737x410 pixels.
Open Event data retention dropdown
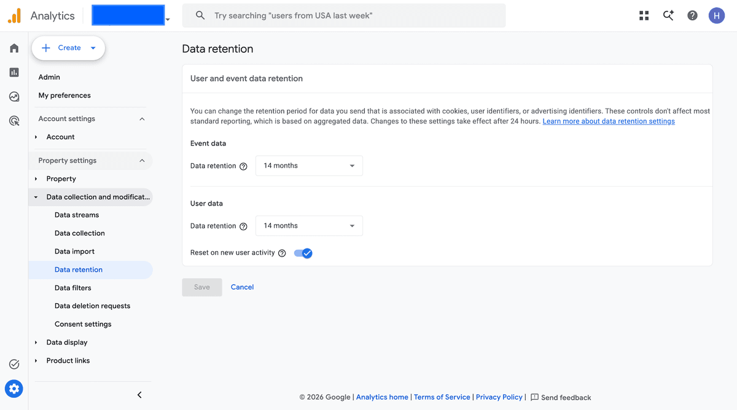(x=309, y=166)
